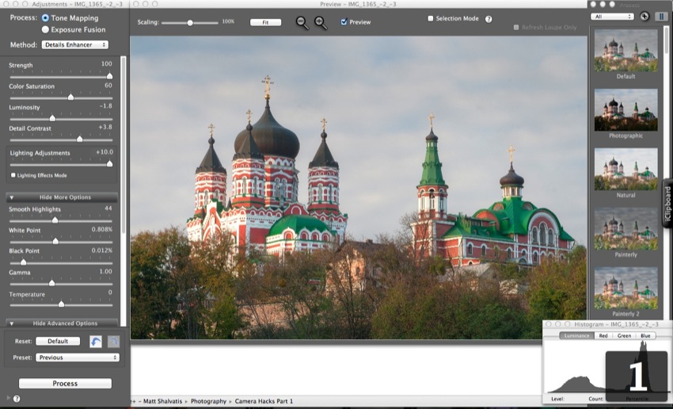
Task: Click the White Point value 0.808%
Action: pyautogui.click(x=101, y=229)
